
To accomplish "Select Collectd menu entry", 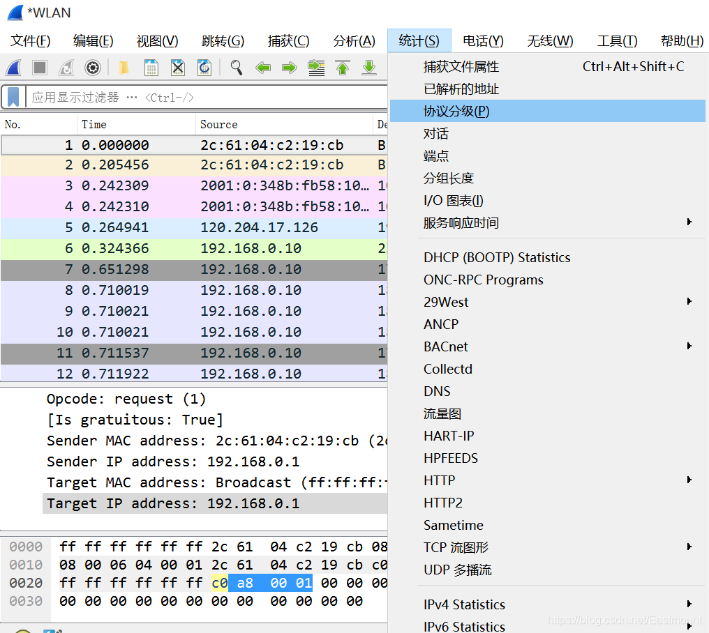I will 548,369.
